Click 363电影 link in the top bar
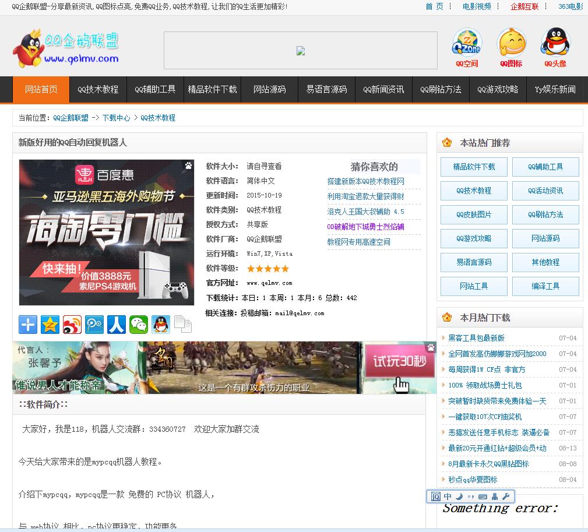 (571, 6)
